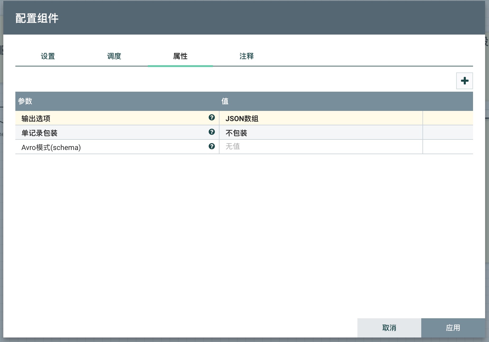Open the 调度 tab
This screenshot has width=489, height=342.
[114, 56]
